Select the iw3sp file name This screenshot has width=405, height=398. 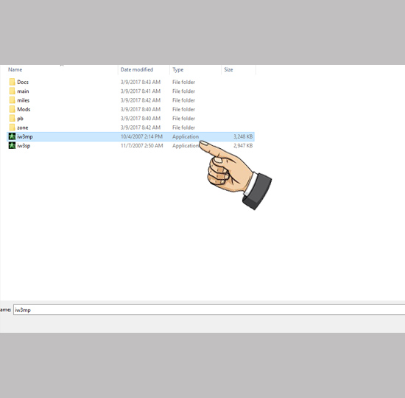click(x=24, y=146)
